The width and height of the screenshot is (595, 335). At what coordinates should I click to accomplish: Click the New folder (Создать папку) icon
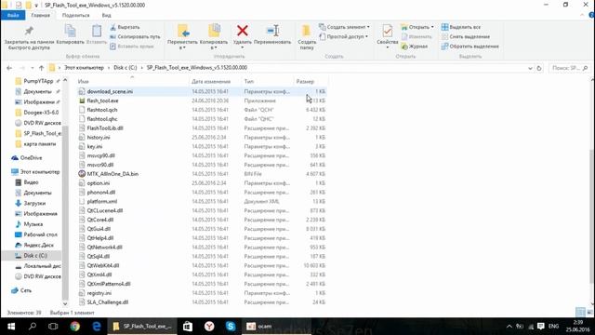tap(306, 31)
